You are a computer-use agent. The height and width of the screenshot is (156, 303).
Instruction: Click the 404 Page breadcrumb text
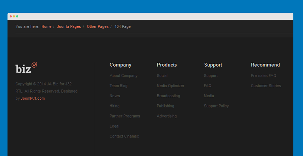point(123,27)
